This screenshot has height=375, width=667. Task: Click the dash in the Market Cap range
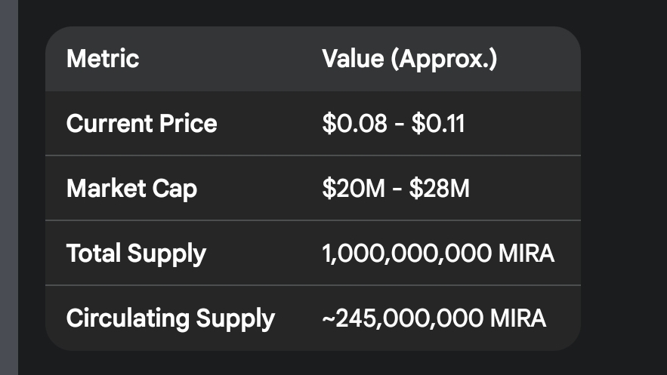click(398, 189)
